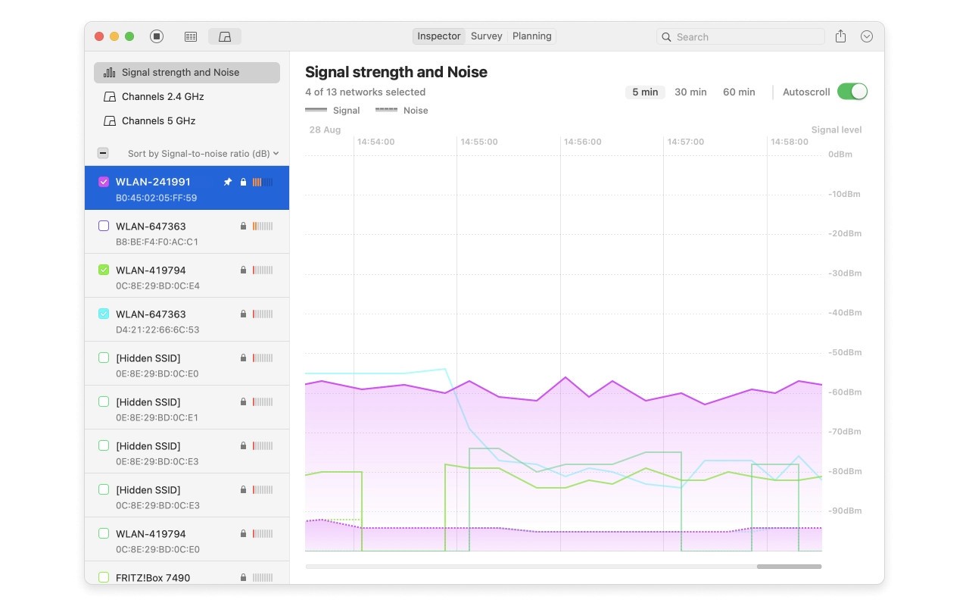Image resolution: width=969 pixels, height=606 pixels.
Task: Click the lock icon on WLAN-647363 row
Action: click(x=243, y=226)
